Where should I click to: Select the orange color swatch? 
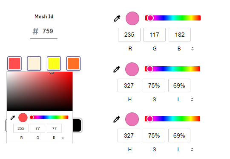click(73, 63)
